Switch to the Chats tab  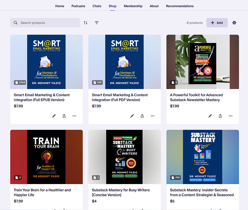click(x=97, y=6)
